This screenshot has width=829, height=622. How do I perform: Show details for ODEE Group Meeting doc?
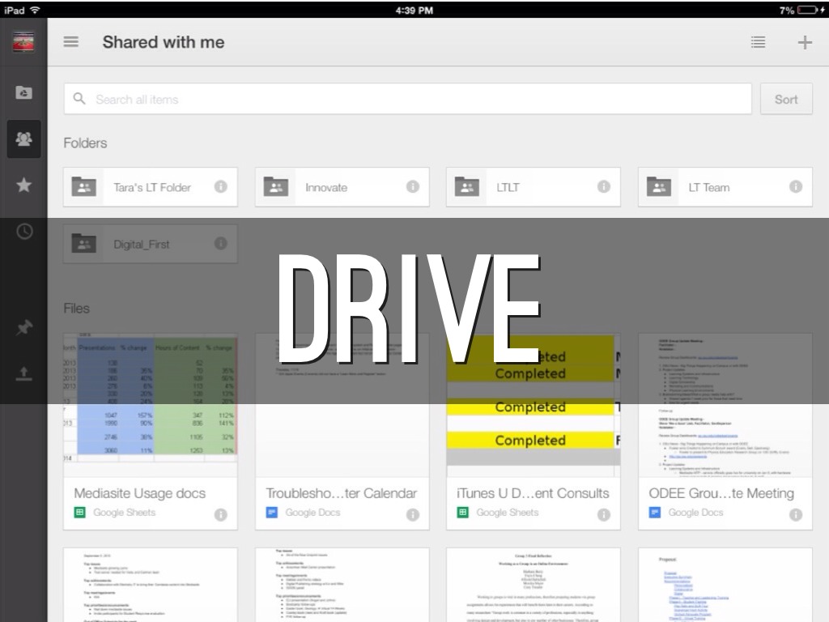coord(795,514)
